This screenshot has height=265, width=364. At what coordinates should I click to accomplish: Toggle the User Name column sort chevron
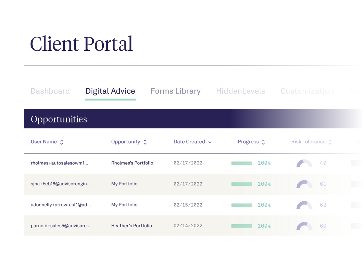tap(61, 142)
